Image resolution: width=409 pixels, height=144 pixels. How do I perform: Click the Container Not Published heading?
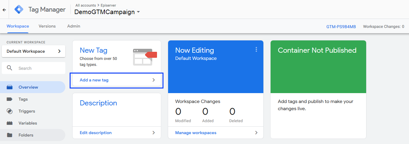pos(317,50)
